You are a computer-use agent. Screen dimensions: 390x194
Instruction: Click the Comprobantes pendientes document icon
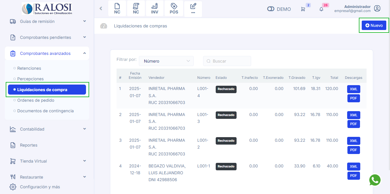click(13, 37)
